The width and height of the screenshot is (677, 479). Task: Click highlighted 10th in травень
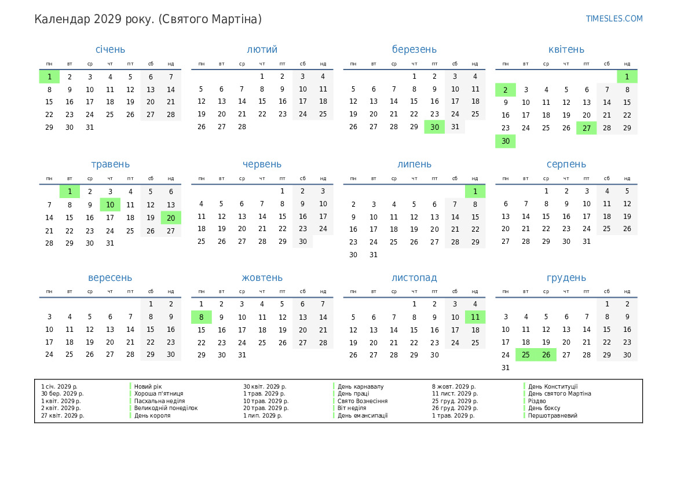(x=110, y=204)
